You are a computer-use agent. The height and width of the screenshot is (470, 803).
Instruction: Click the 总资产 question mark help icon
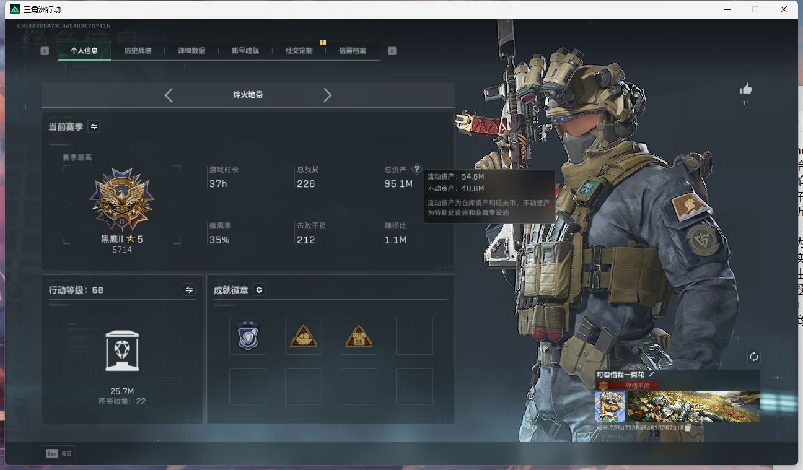click(x=416, y=169)
